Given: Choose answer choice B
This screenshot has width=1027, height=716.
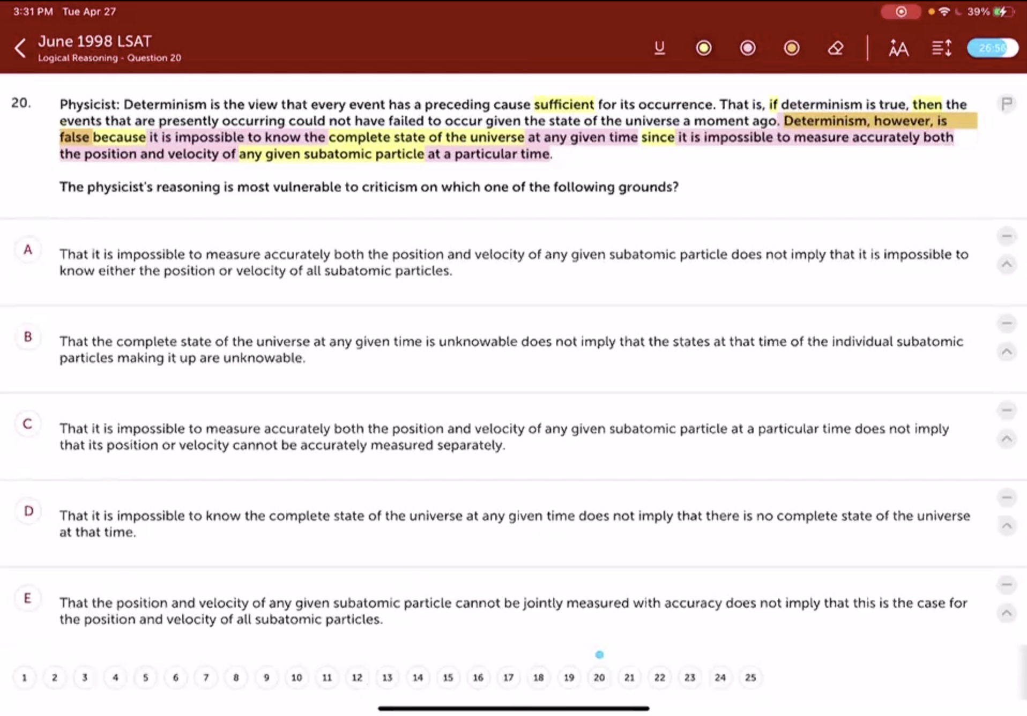Looking at the screenshot, I should [x=28, y=337].
